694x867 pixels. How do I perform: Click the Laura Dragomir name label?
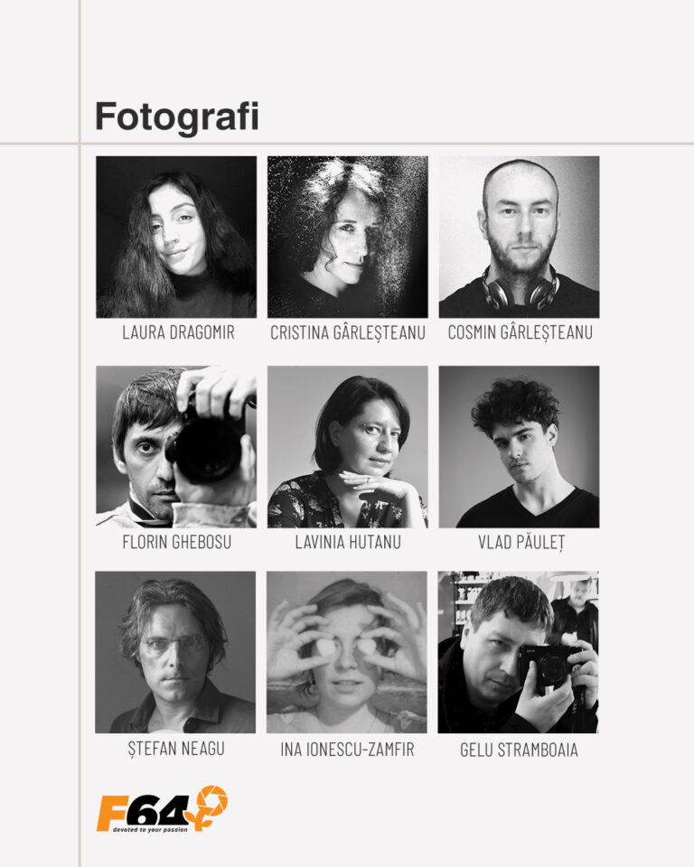click(178, 332)
